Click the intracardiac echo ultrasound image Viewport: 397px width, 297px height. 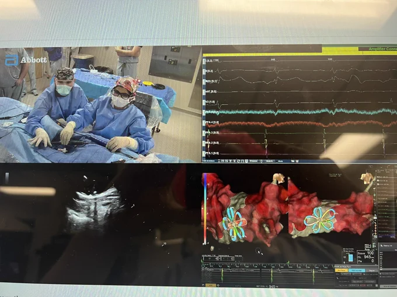(x=96, y=208)
